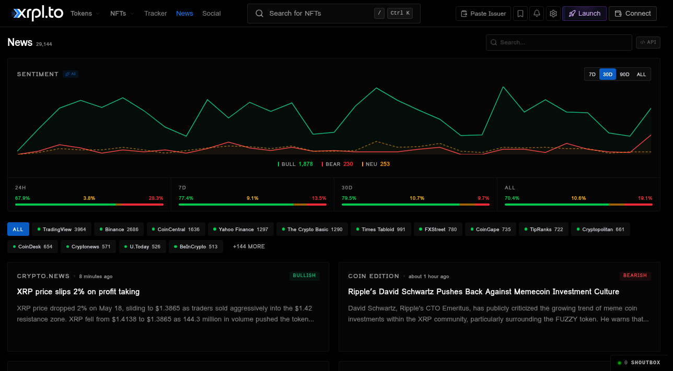Image resolution: width=673 pixels, height=371 pixels.
Task: Expand the NFTs dropdown
Action: tap(122, 14)
